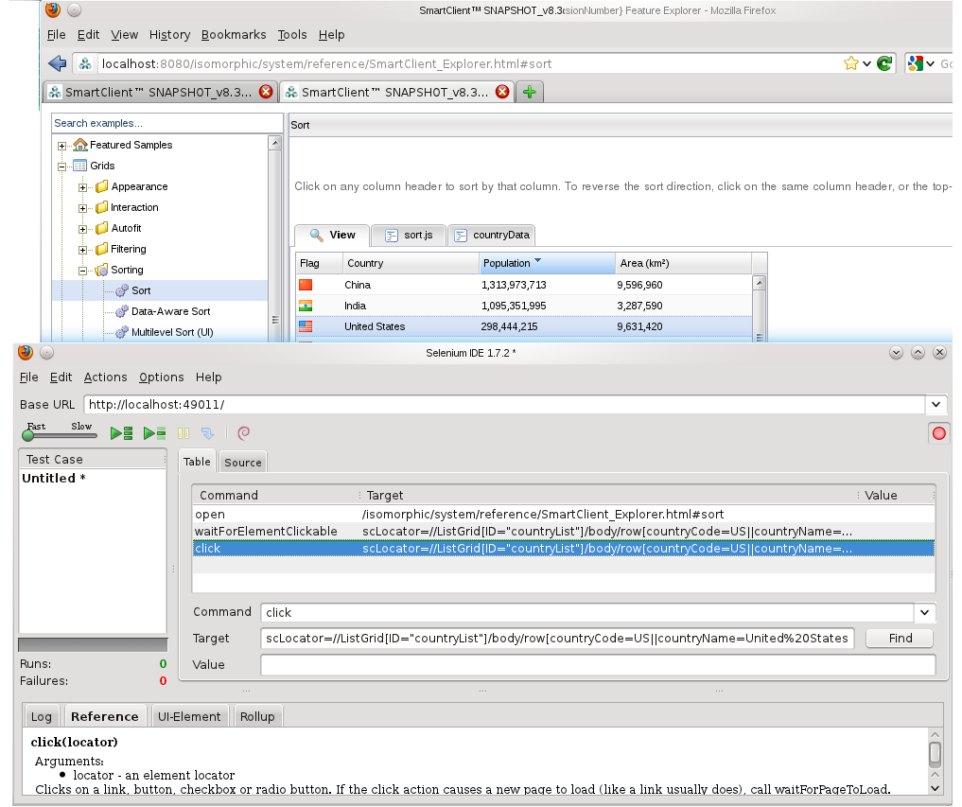Click the Value input field

point(596,665)
